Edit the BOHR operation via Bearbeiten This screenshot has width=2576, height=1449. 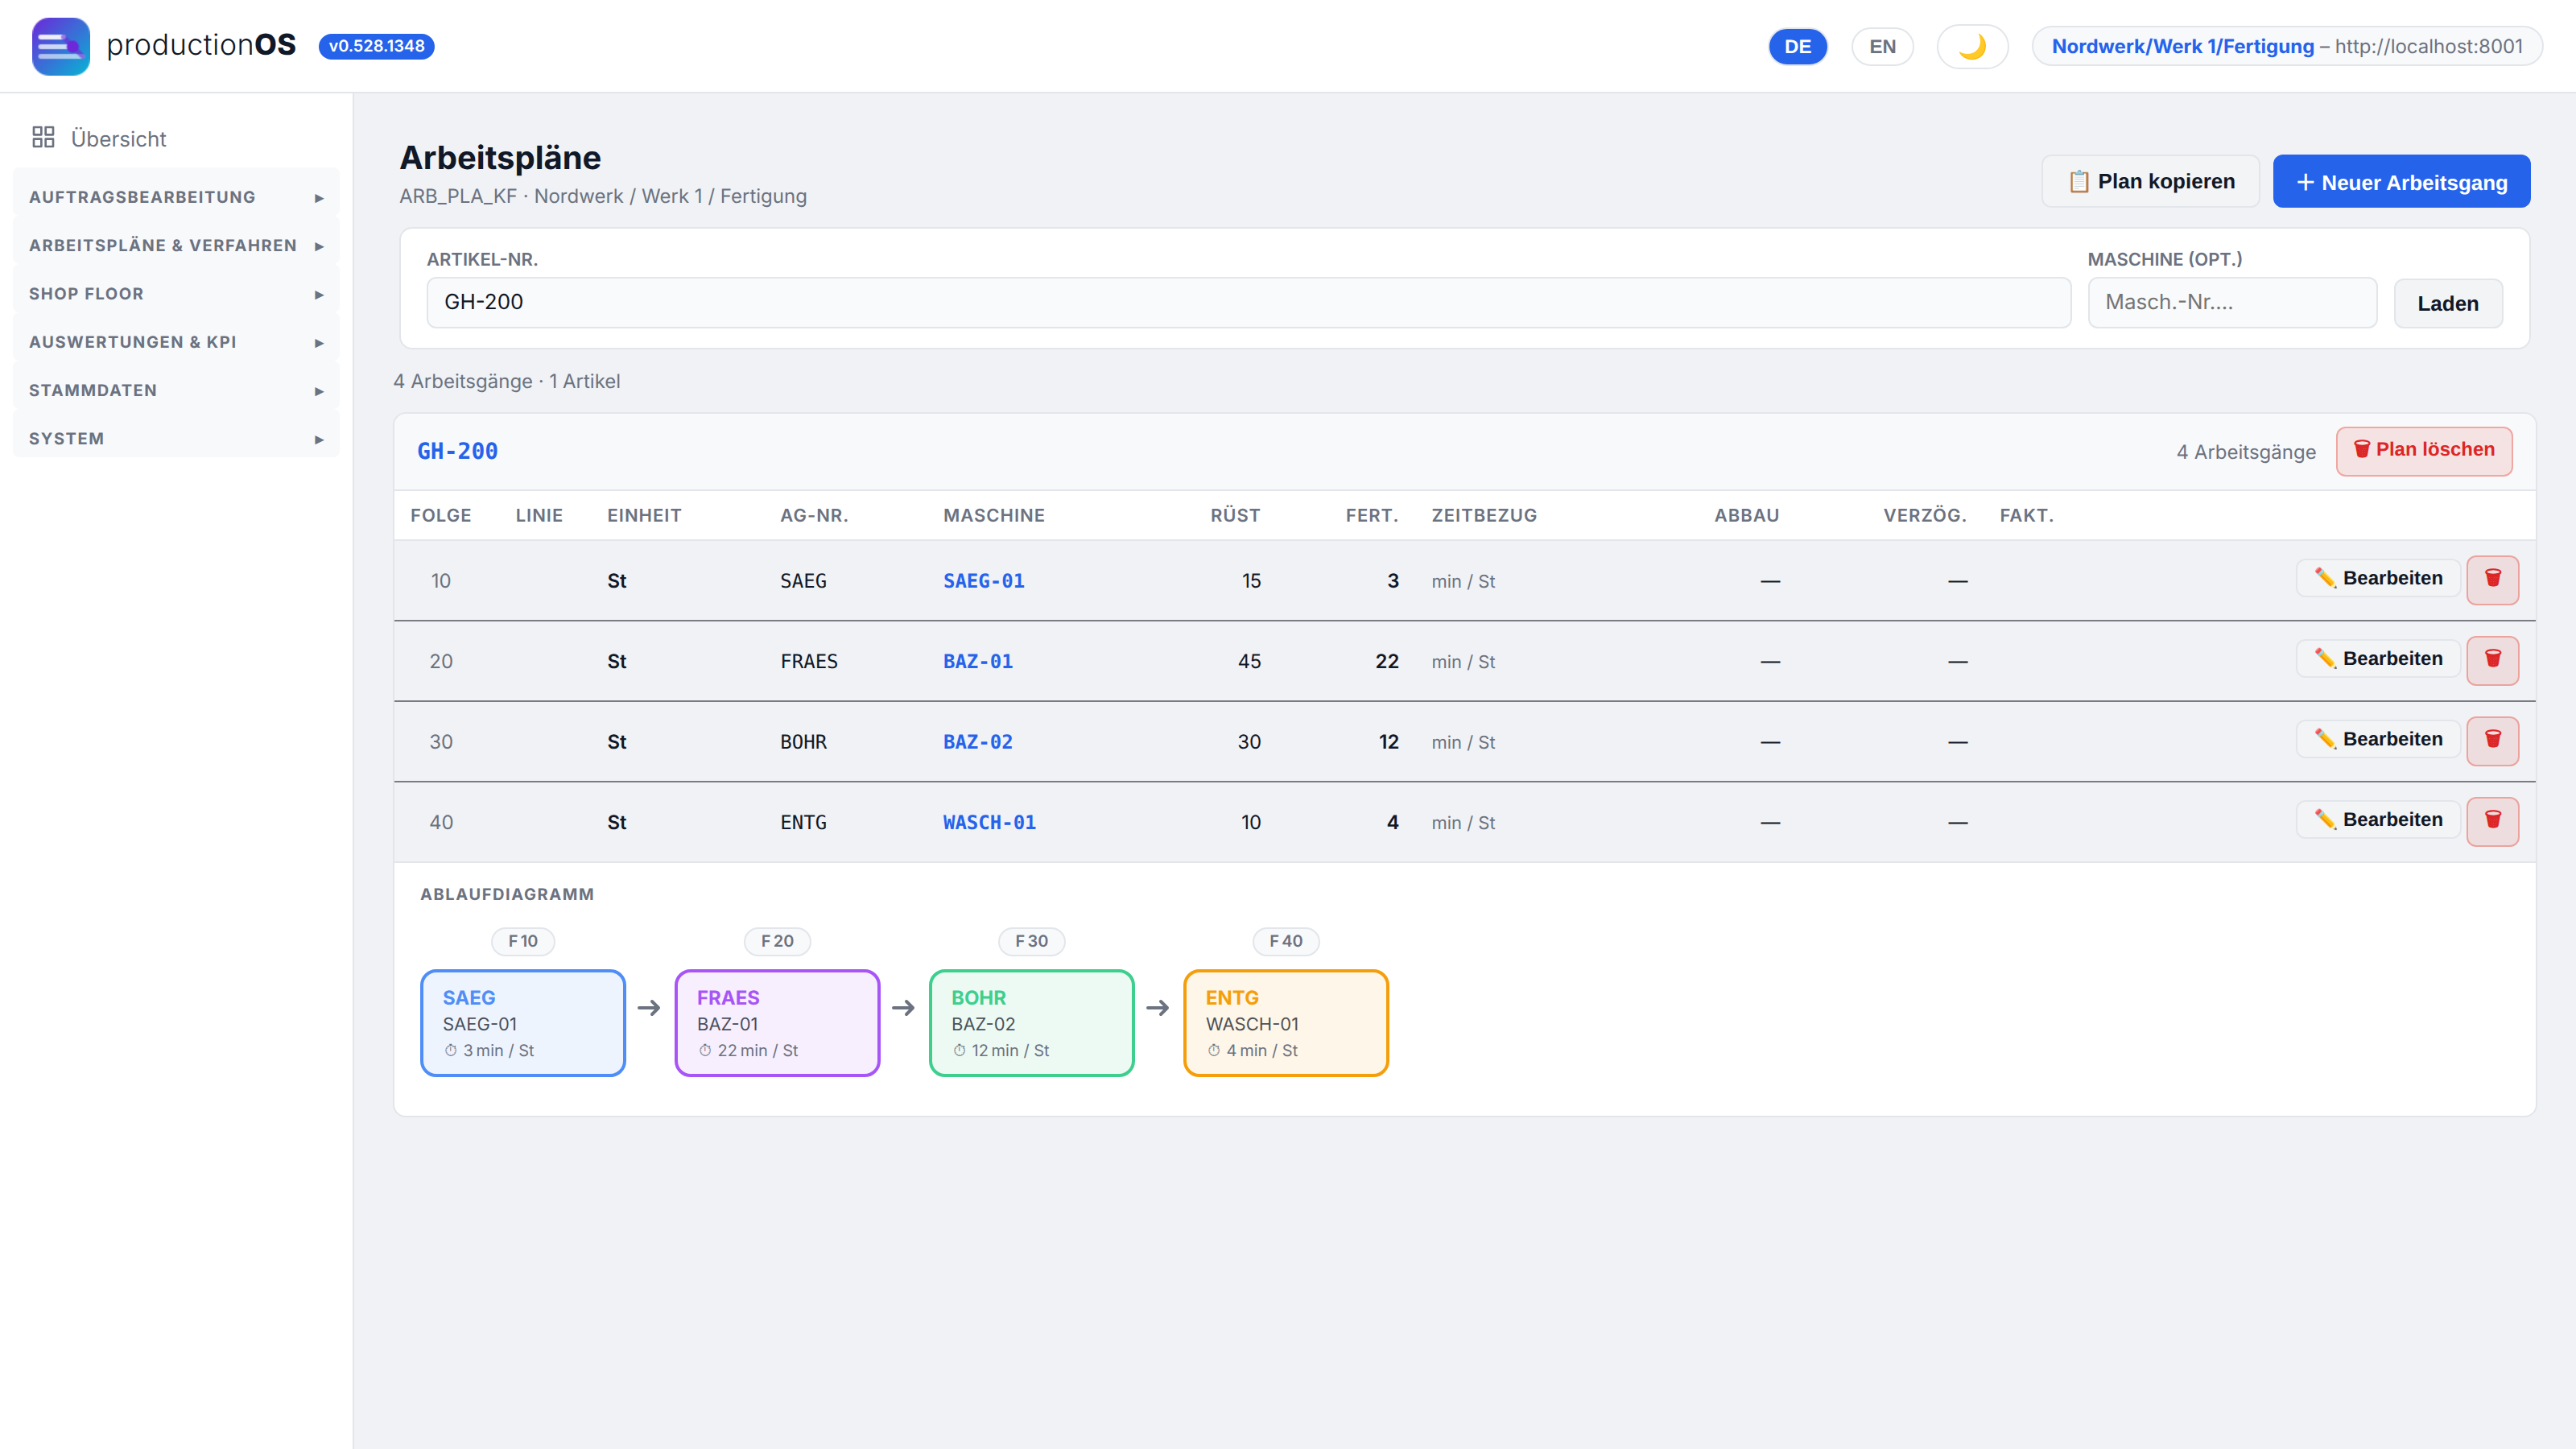coord(2377,739)
